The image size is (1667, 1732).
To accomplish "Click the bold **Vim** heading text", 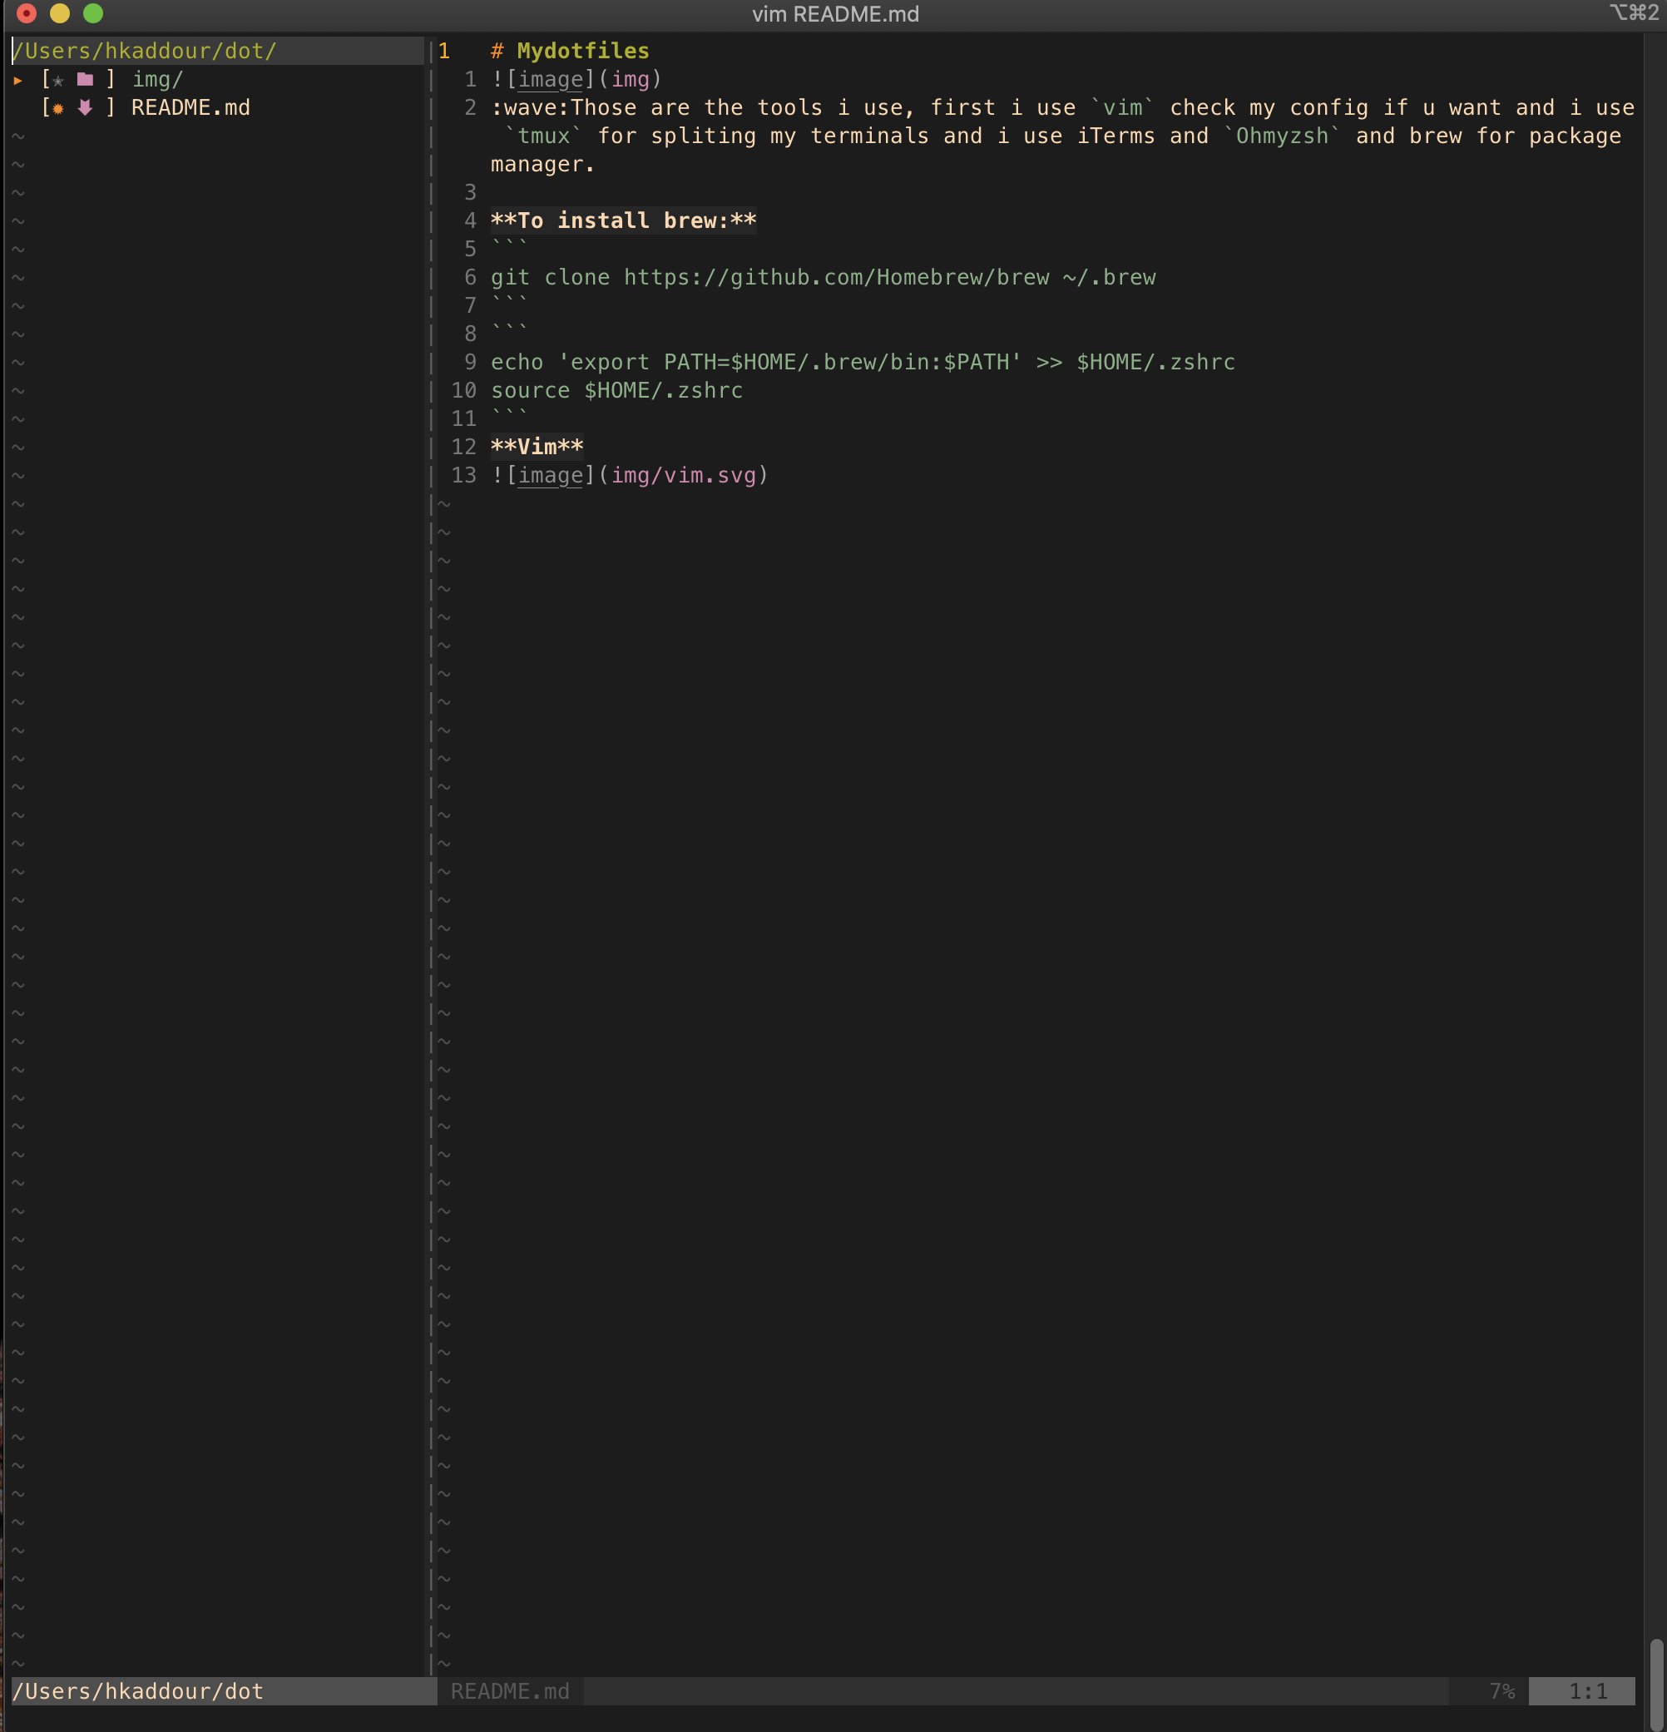I will point(537,447).
